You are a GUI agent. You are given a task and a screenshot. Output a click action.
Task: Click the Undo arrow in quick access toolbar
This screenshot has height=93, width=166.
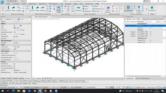click(x=16, y=1)
